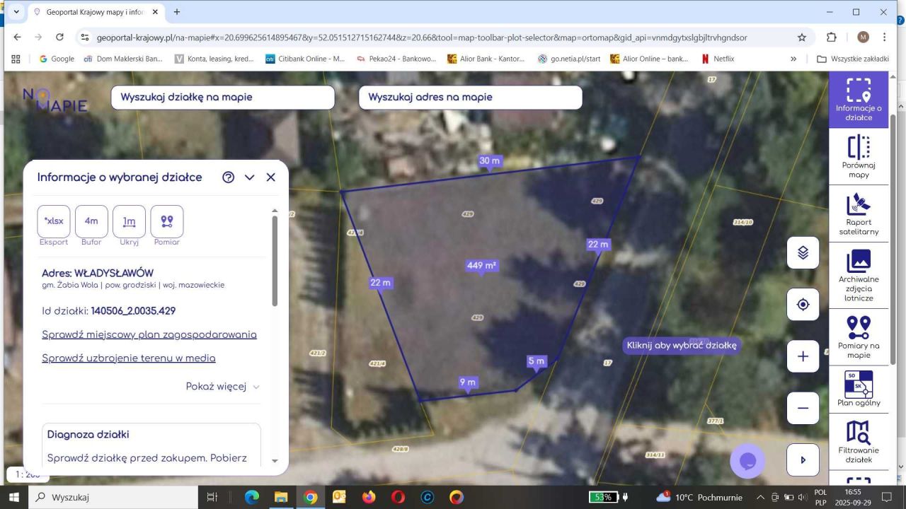Image resolution: width=906 pixels, height=509 pixels.
Task: Toggle the Pomiar measurement option
Action: coord(167,221)
